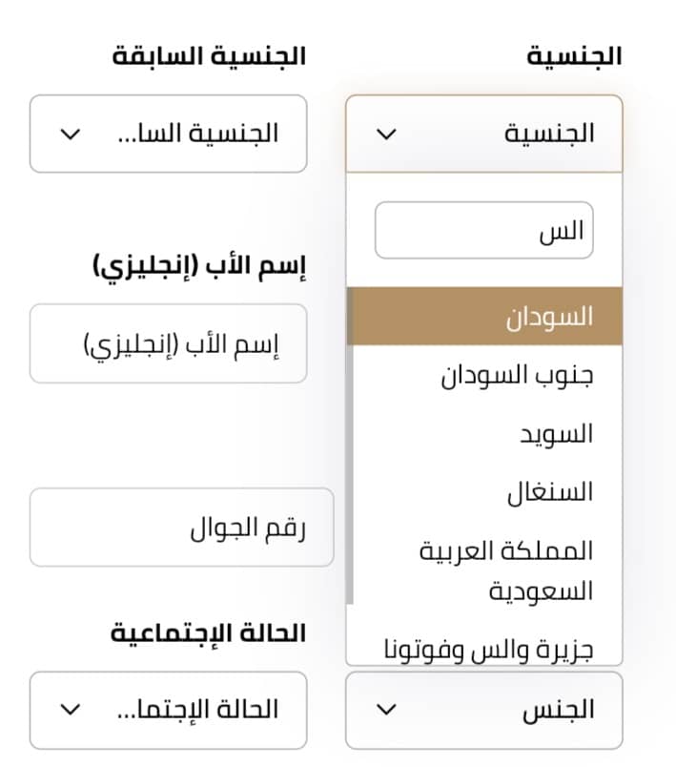Image resolution: width=676 pixels, height=767 pixels.
Task: Choose جنوب السودان option
Action: coord(486,375)
